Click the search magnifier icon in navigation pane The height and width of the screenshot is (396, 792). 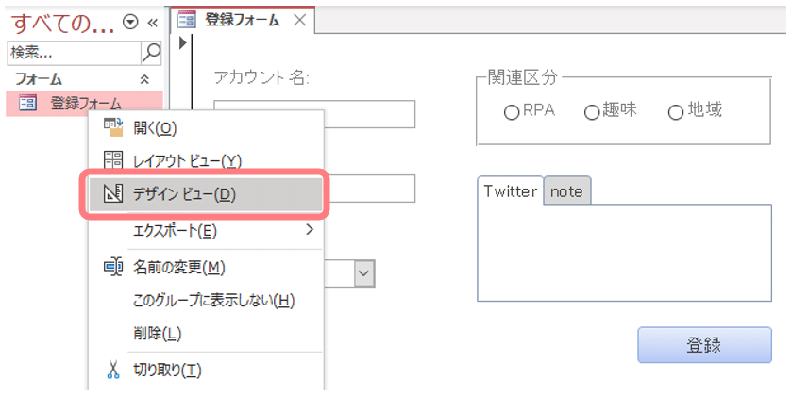tap(151, 53)
